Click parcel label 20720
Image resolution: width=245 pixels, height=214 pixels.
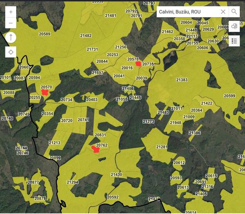[67, 120]
